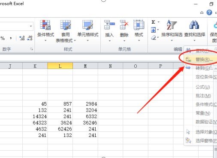Choose 替换(R)... from the menu

pyautogui.click(x=201, y=59)
